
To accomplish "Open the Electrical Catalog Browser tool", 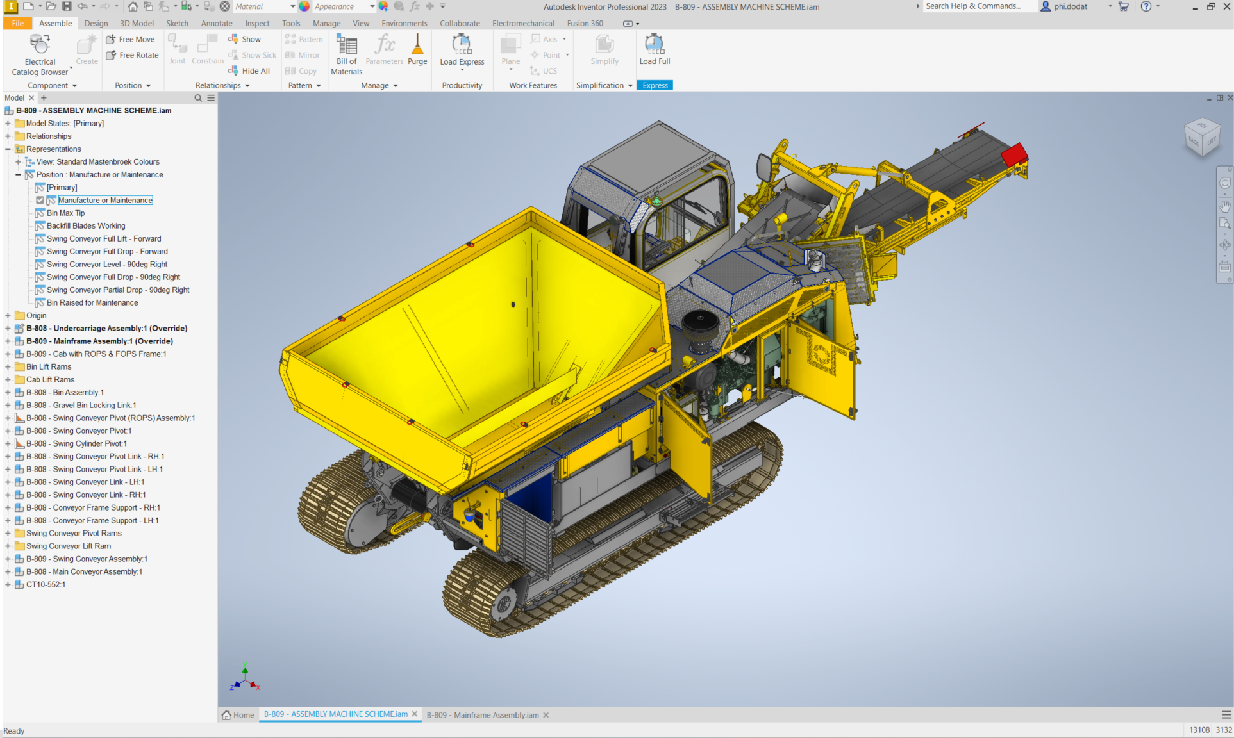I will point(40,54).
